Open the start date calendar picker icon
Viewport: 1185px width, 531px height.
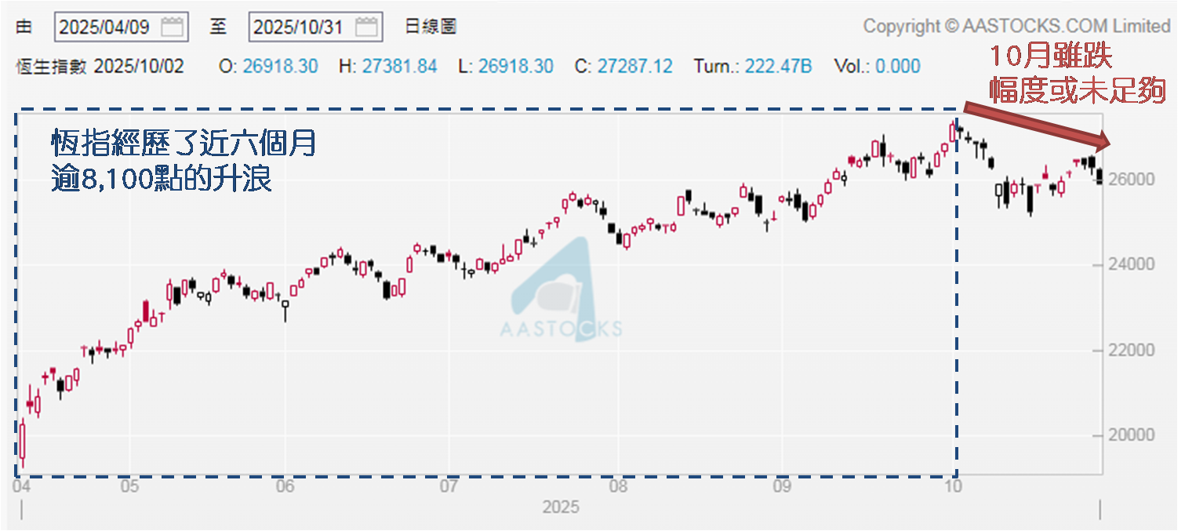(x=172, y=27)
